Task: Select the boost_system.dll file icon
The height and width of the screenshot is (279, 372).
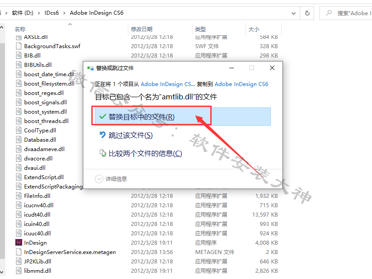Action: [19, 111]
